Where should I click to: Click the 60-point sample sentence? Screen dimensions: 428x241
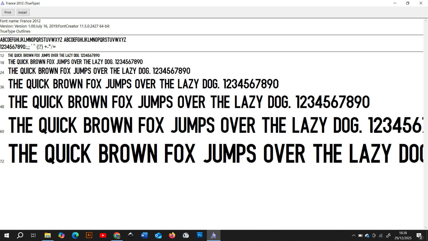click(x=216, y=125)
